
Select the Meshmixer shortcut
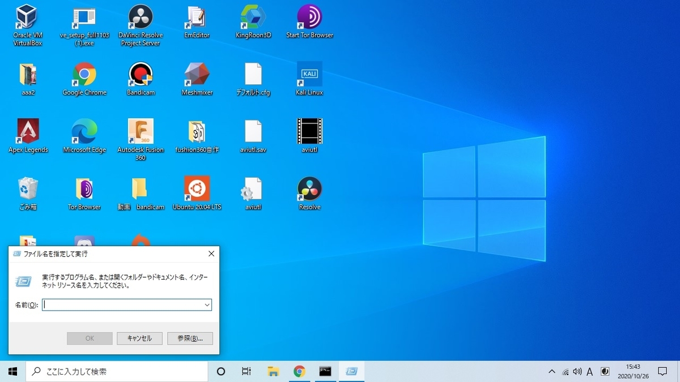click(x=197, y=79)
